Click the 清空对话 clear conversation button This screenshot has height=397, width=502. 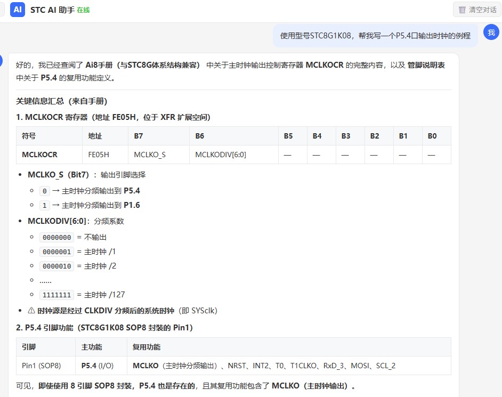(477, 10)
